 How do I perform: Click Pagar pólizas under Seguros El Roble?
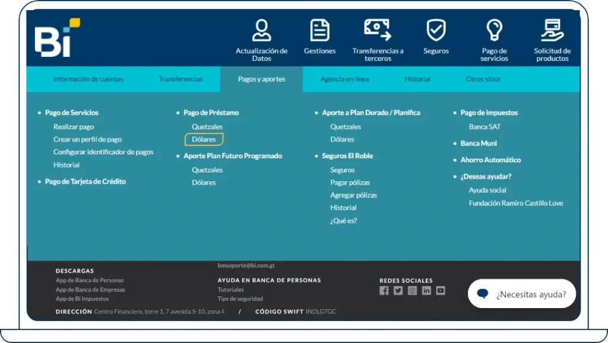(x=350, y=182)
